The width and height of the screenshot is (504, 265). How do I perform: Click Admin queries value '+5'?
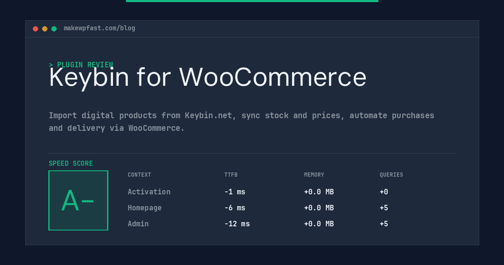tap(384, 224)
